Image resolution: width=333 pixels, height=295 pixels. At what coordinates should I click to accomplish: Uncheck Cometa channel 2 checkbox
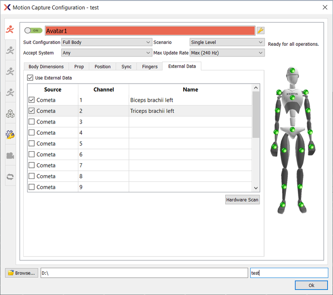pyautogui.click(x=31, y=111)
